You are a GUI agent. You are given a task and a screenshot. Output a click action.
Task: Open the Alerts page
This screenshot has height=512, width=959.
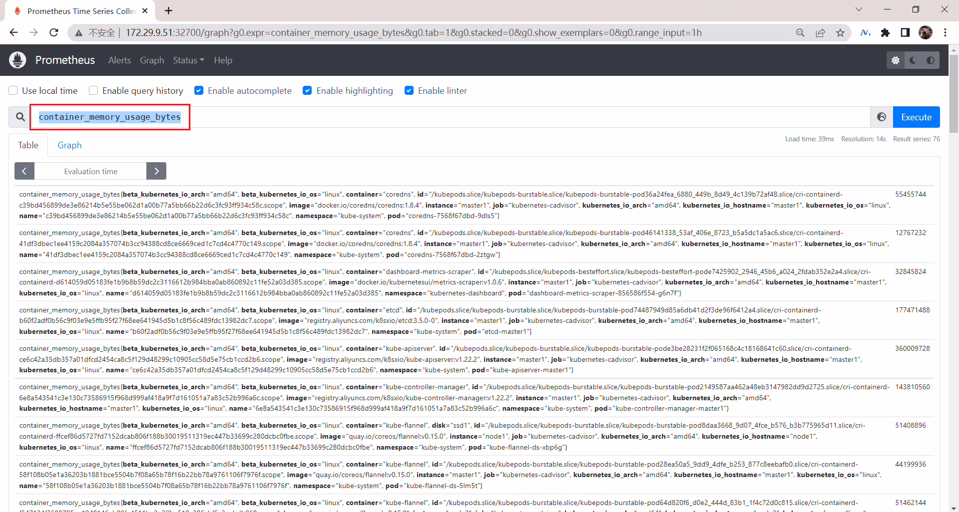[119, 60]
